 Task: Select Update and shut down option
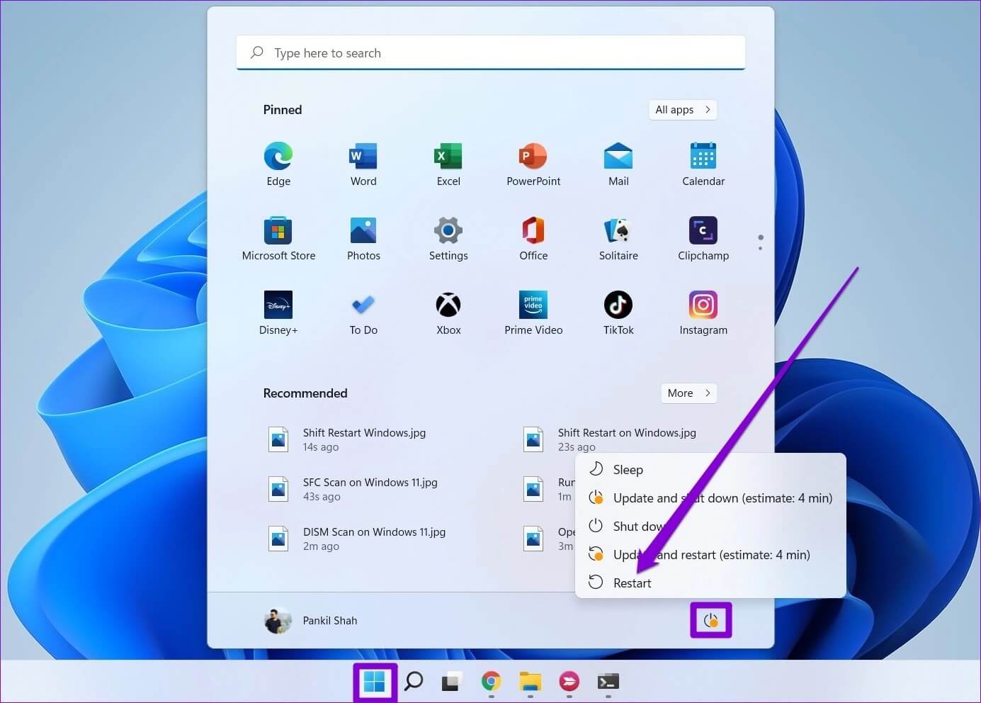click(710, 497)
